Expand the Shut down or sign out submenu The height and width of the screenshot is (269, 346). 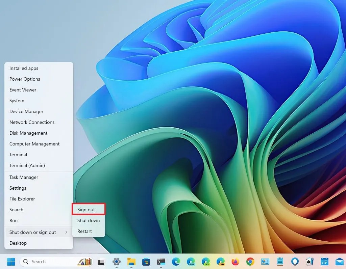tap(32, 232)
